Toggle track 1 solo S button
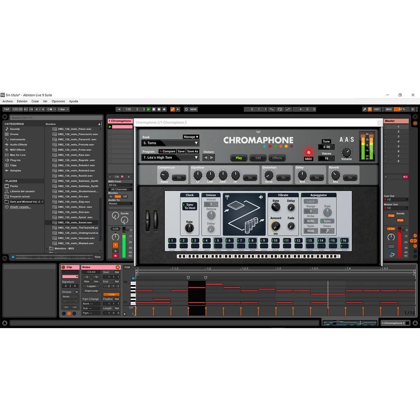 (x=115, y=251)
